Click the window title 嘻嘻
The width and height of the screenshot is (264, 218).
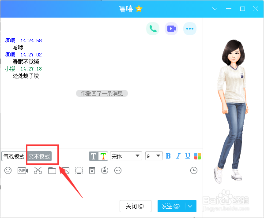tap(126, 9)
